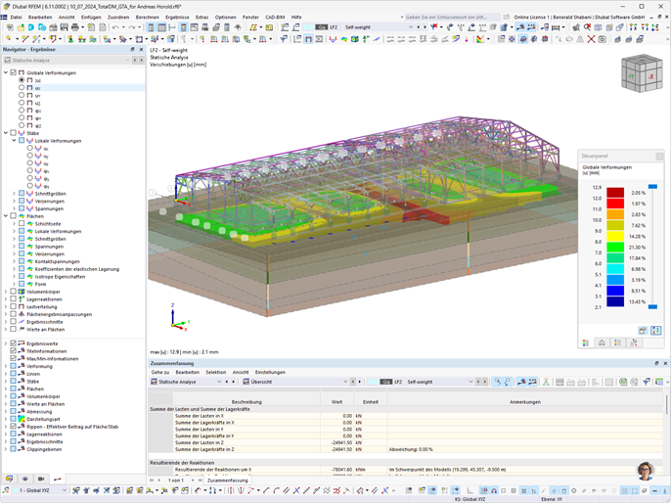This screenshot has width=671, height=503.
Task: Click the Save icon in main toolbar
Action: (x=65, y=27)
